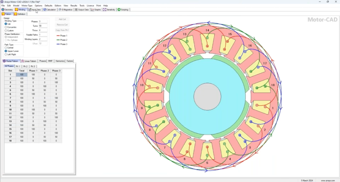Choose Left/Right path type
This screenshot has width=340, height=182.
tap(6, 54)
